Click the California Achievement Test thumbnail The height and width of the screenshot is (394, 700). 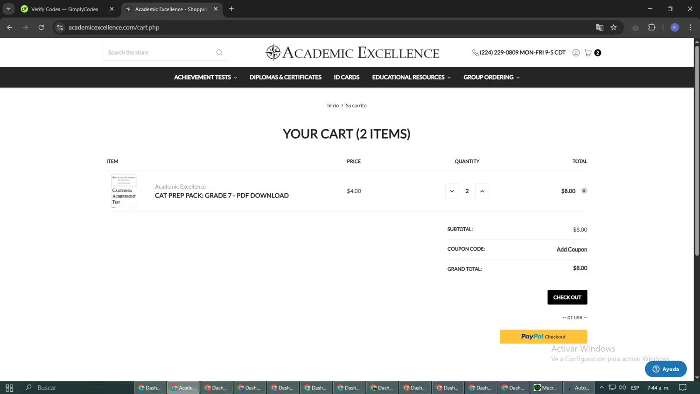pos(124,190)
